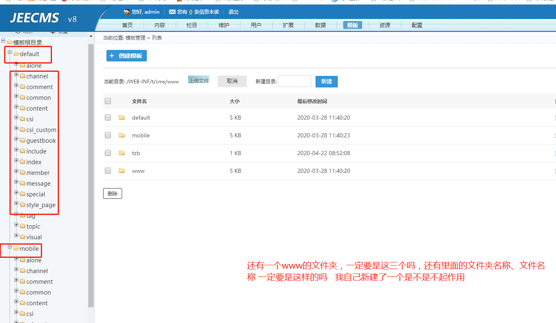The image size is (556, 323).
Task: Focus the 新建目录 text input field
Action: (294, 81)
